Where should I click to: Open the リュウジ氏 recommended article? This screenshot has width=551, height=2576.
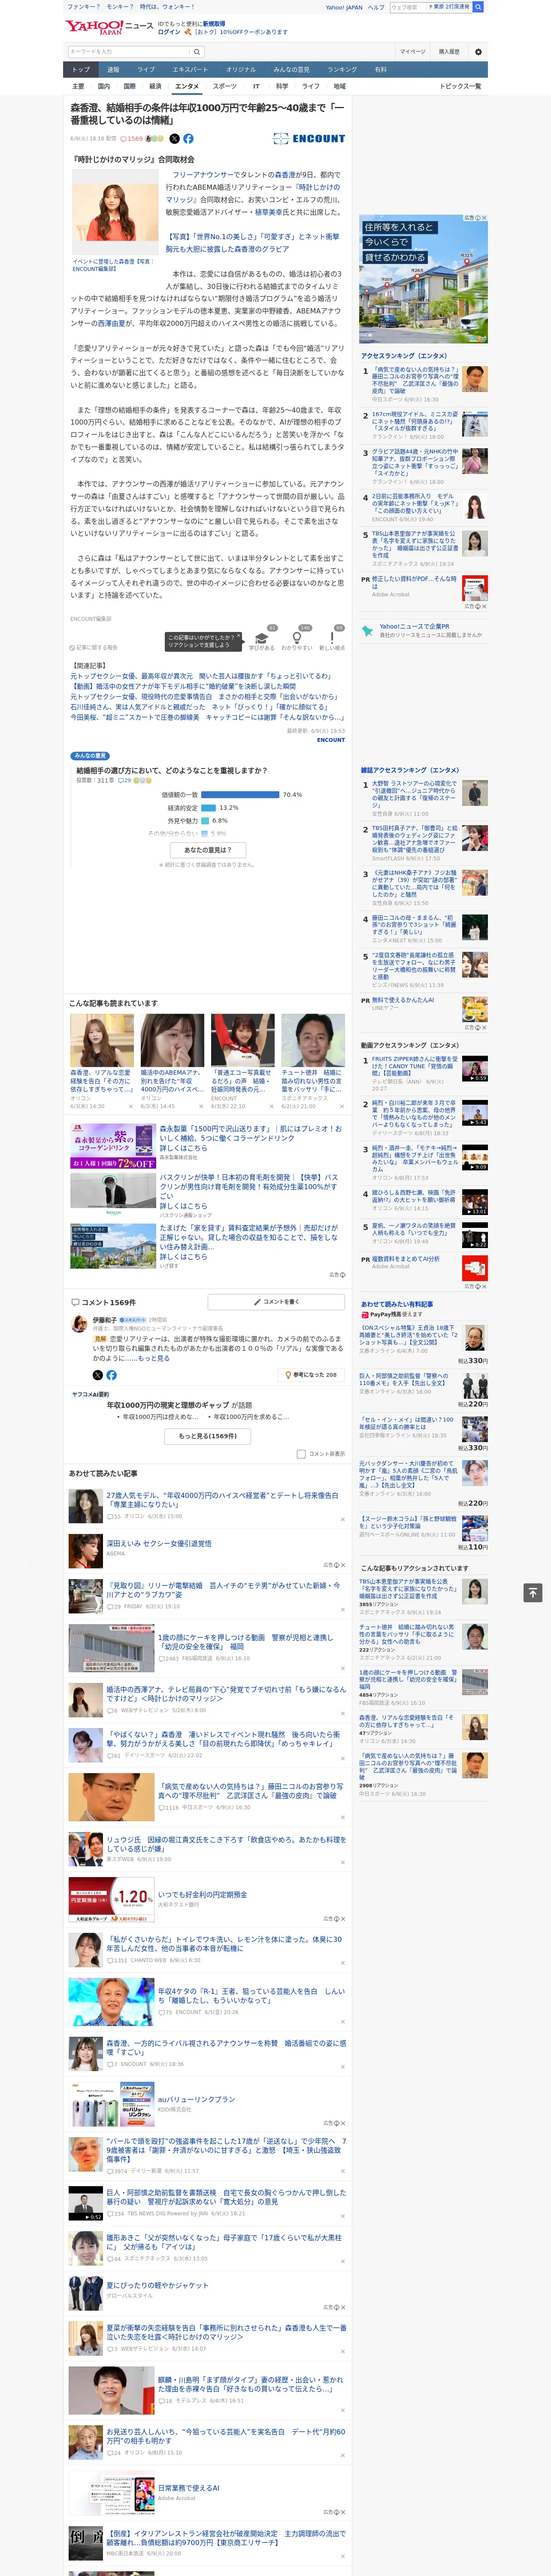(x=226, y=1845)
